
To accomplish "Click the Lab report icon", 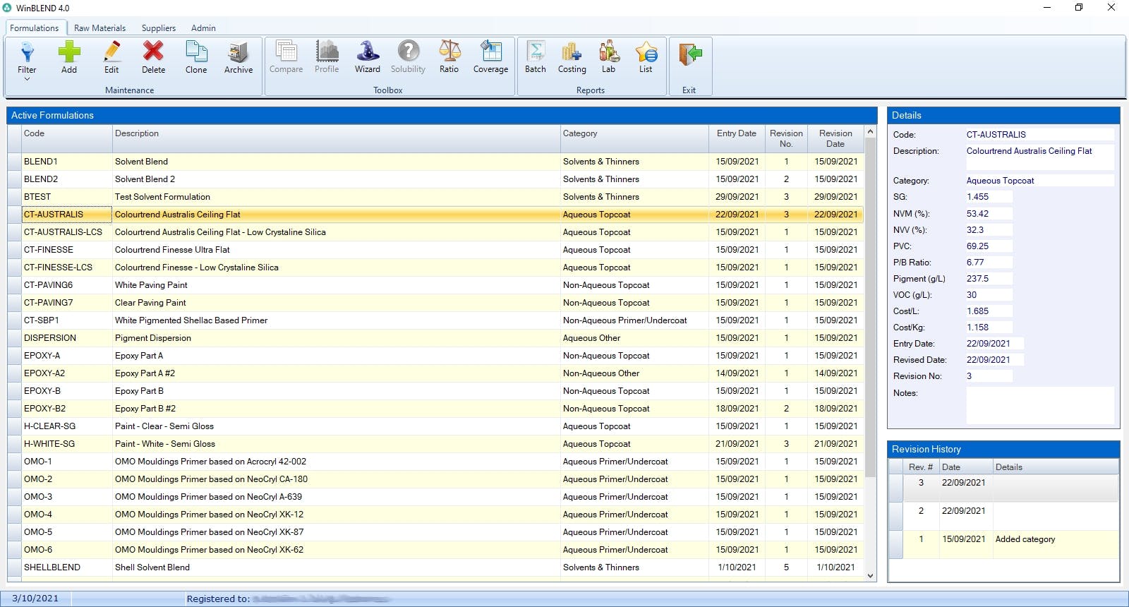I will click(608, 56).
